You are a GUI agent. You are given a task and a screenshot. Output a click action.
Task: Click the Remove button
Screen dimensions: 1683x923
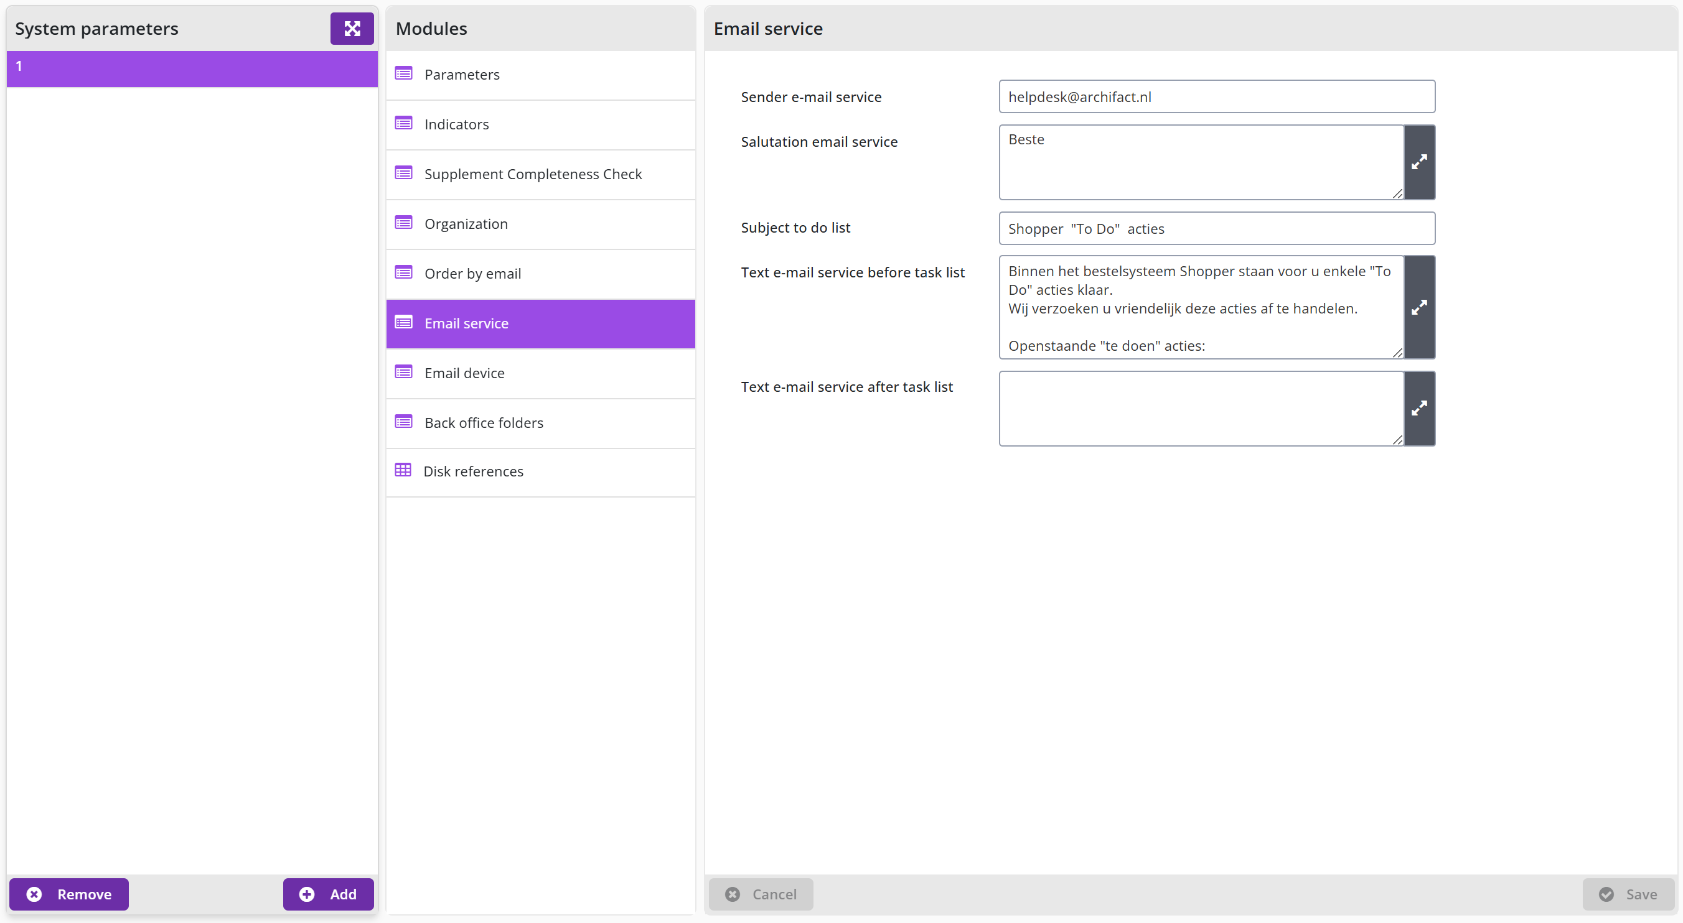tap(68, 894)
